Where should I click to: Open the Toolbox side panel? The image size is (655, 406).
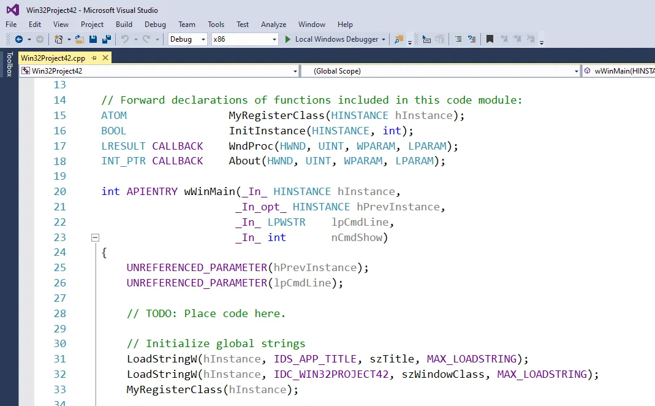(9, 64)
